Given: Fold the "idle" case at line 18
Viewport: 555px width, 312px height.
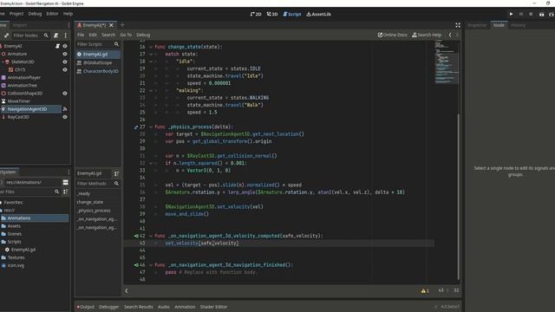Looking at the screenshot, I should click(151, 62).
